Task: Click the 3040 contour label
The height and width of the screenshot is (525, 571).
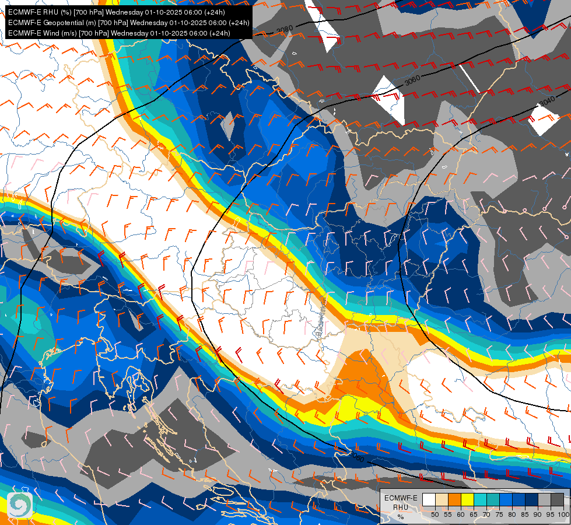Action: pos(547,101)
